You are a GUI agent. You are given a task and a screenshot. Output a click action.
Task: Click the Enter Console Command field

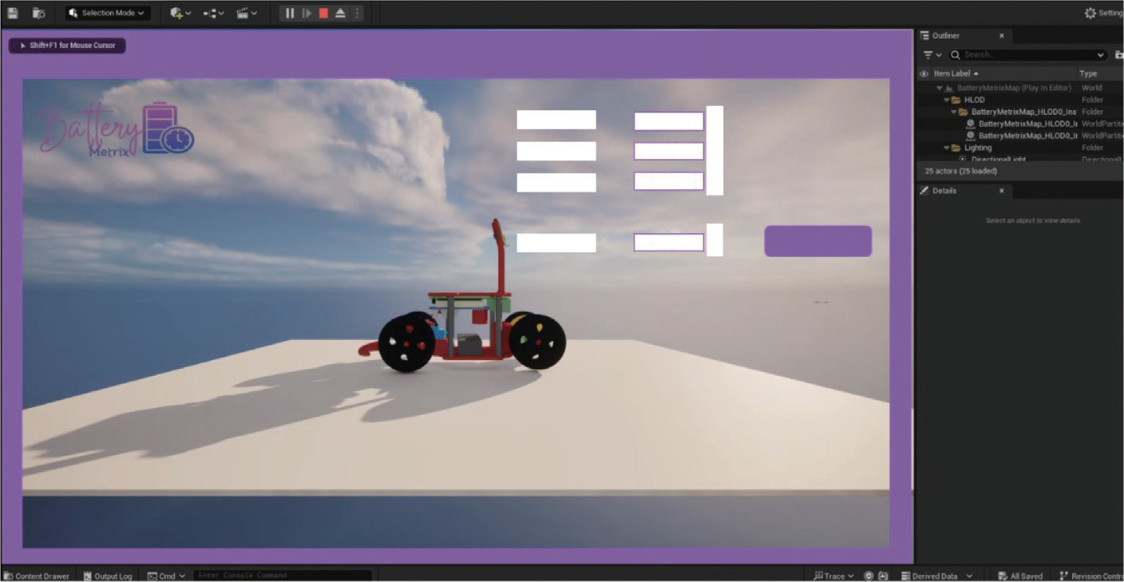point(283,576)
